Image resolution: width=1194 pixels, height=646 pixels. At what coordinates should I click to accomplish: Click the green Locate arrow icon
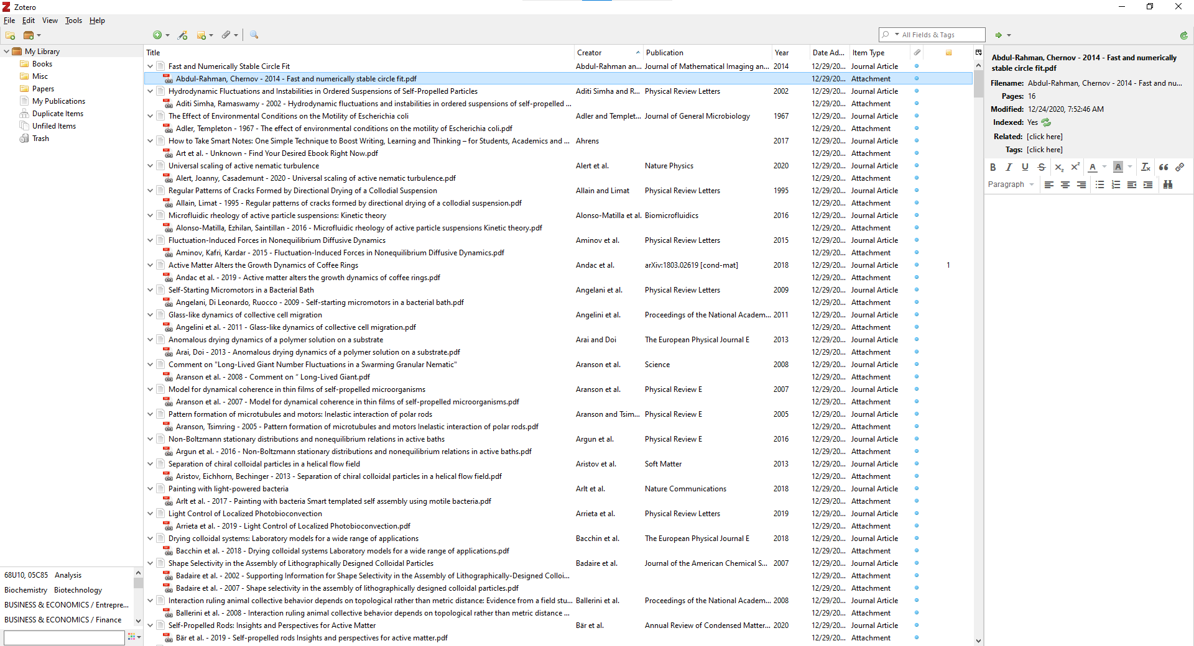click(999, 35)
